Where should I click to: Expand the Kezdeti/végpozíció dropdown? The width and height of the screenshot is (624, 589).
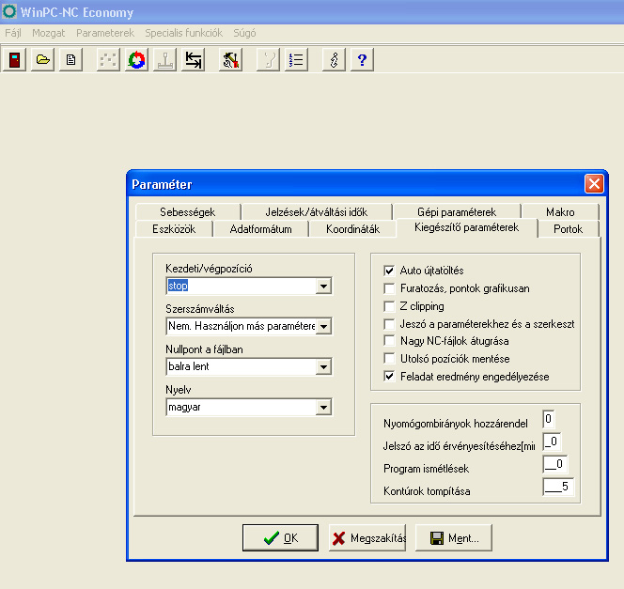click(x=324, y=286)
